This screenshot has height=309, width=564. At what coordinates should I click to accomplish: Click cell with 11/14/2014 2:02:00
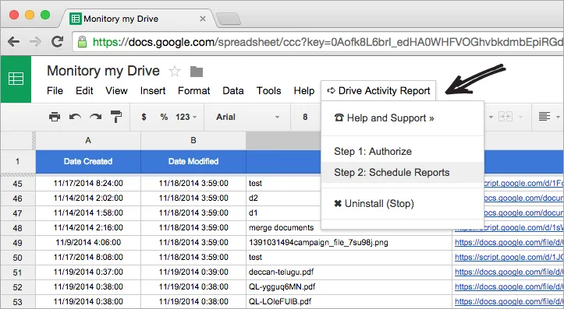coord(88,198)
